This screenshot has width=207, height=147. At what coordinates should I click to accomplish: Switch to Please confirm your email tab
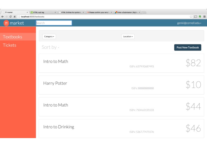tap(99, 12)
